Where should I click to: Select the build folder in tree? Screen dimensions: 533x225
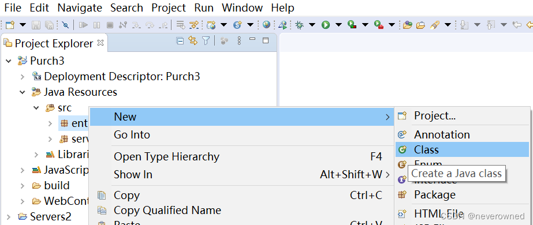tap(57, 186)
